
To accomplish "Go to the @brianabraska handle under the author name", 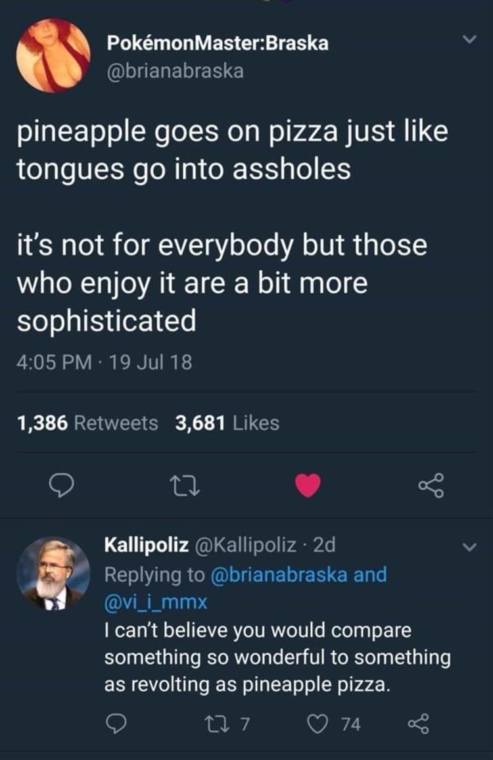I will (174, 70).
